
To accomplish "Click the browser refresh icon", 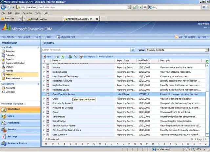I will point(139,7).
